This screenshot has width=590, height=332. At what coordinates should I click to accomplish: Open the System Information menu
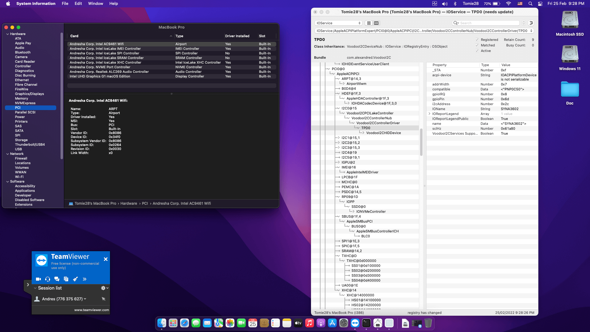tap(36, 4)
